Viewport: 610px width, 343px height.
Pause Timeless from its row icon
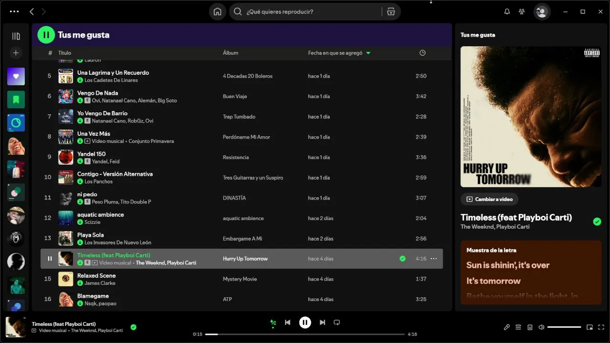[50, 259]
